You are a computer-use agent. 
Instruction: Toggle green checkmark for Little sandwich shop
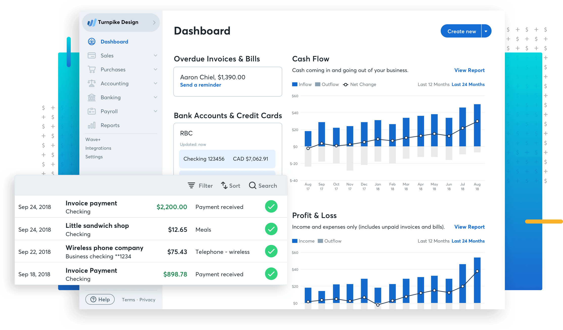click(x=271, y=229)
